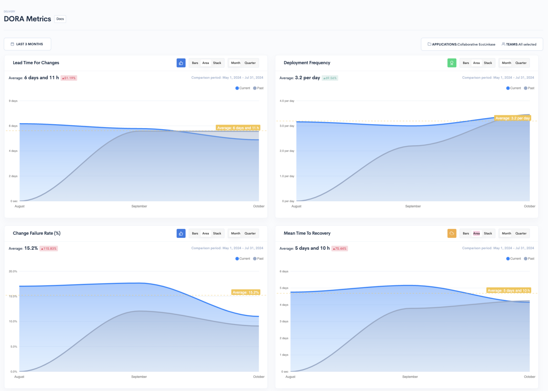Image resolution: width=548 pixels, height=391 pixels.
Task: Click thumbs-up icon in Change Failure Rate
Action: point(181,234)
